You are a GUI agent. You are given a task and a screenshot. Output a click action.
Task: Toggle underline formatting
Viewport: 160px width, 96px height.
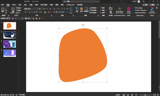pyautogui.click(x=30, y=12)
